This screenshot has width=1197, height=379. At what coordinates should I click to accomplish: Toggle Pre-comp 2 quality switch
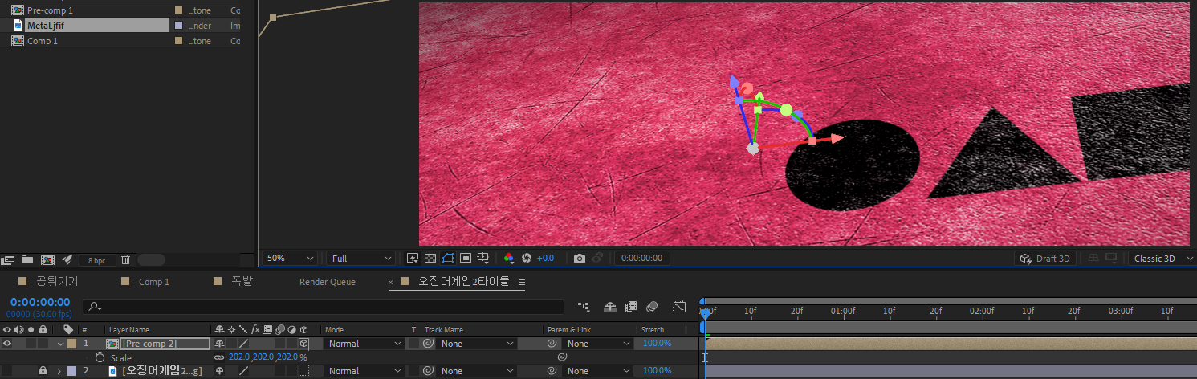[243, 344]
